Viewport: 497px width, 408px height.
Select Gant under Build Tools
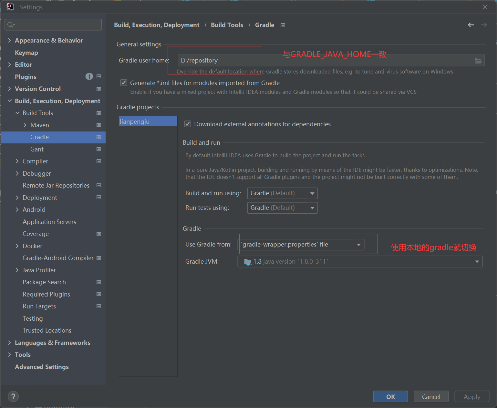click(x=37, y=149)
